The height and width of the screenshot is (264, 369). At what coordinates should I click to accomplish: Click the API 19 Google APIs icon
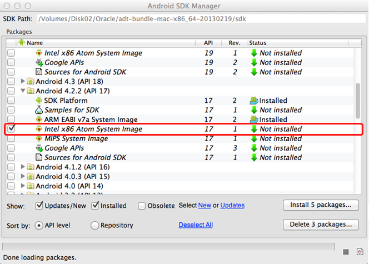39,63
